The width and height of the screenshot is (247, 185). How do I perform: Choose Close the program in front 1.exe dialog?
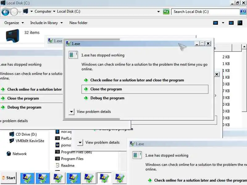point(145,89)
